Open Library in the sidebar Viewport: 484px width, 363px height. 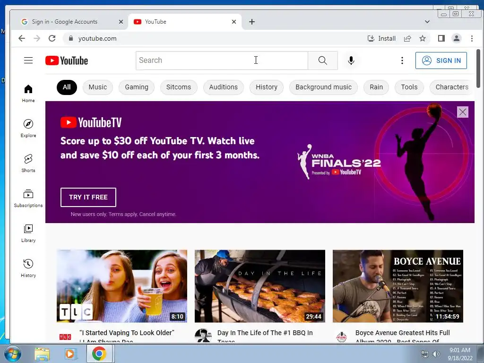point(28,233)
